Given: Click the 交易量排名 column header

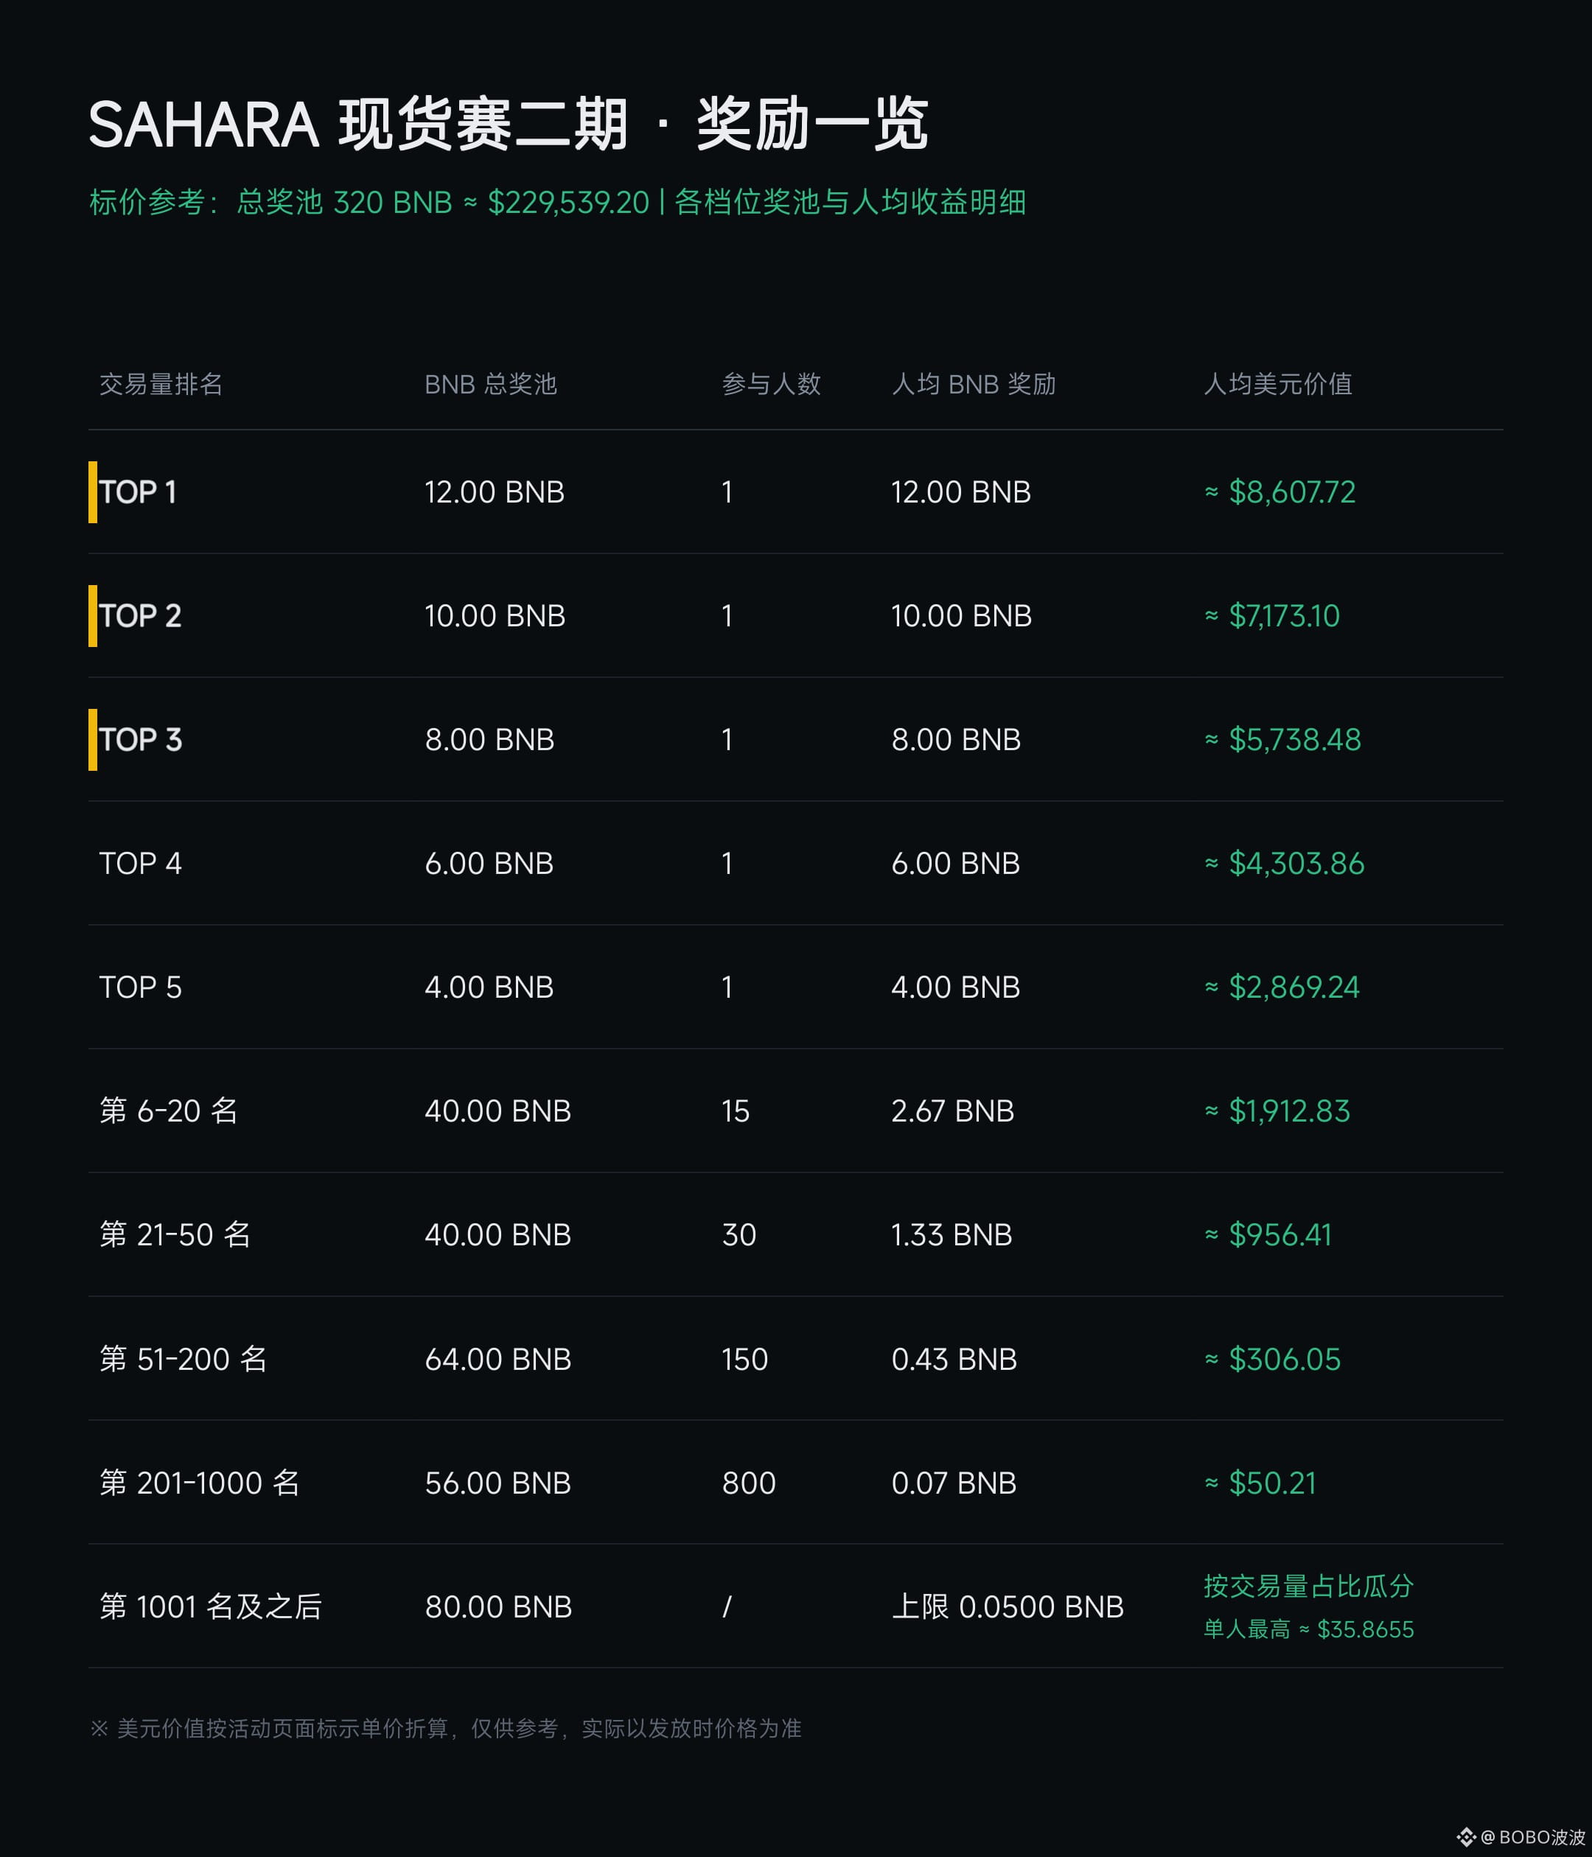Looking at the screenshot, I should (161, 385).
